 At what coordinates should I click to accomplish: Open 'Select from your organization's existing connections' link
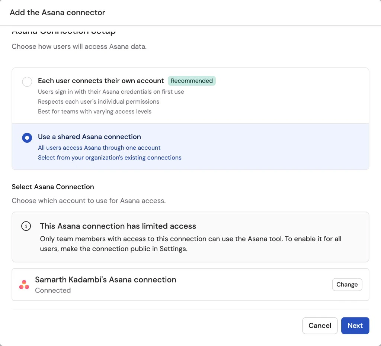109,158
